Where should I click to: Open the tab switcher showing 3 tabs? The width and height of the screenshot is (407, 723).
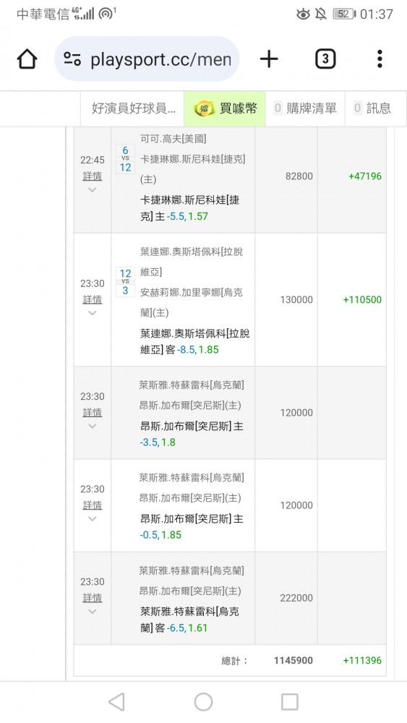click(325, 59)
